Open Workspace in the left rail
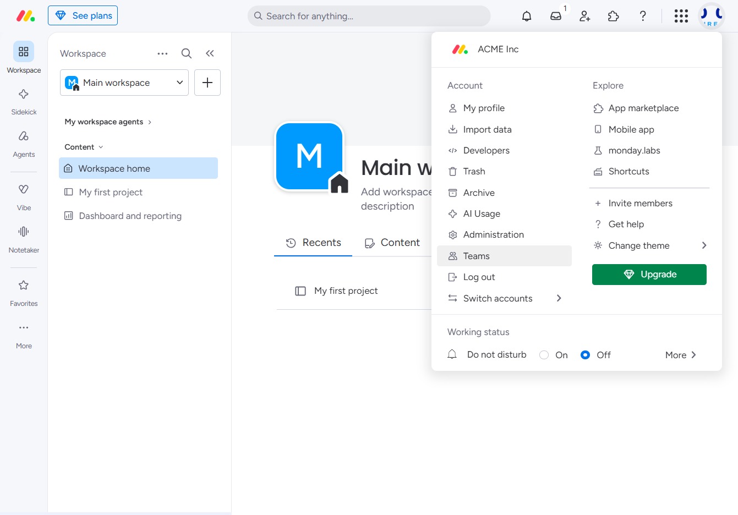The height and width of the screenshot is (515, 738). click(24, 58)
